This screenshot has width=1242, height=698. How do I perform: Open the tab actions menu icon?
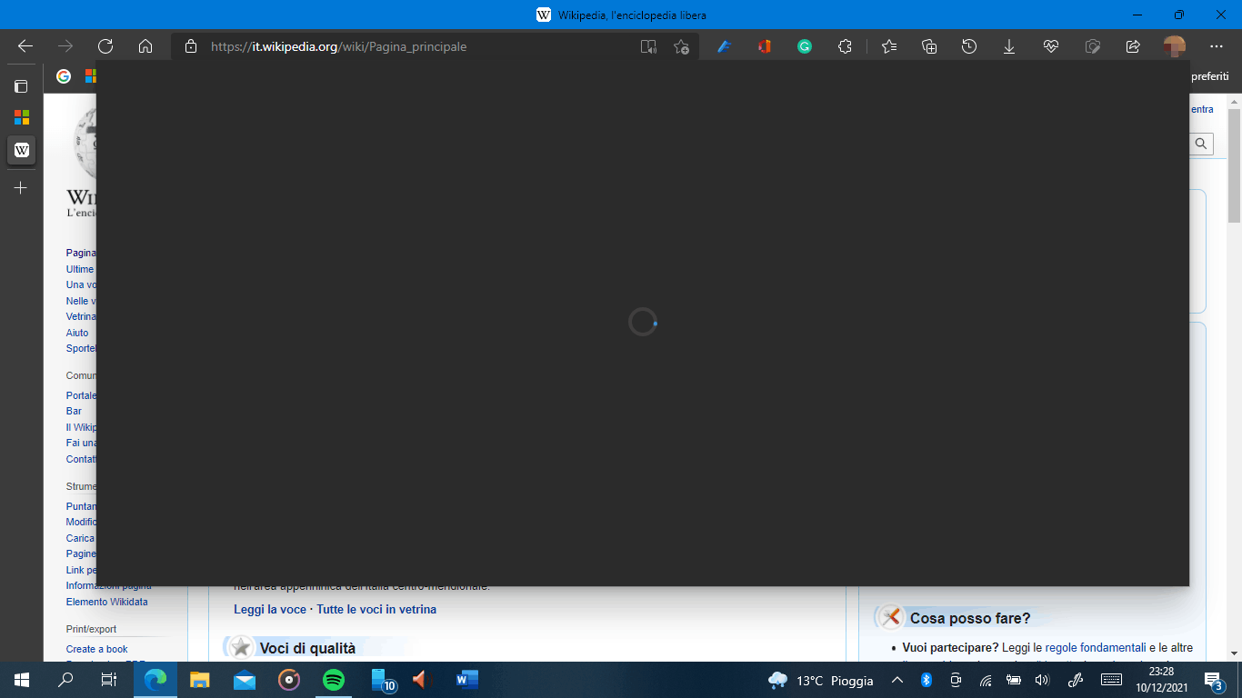(21, 86)
